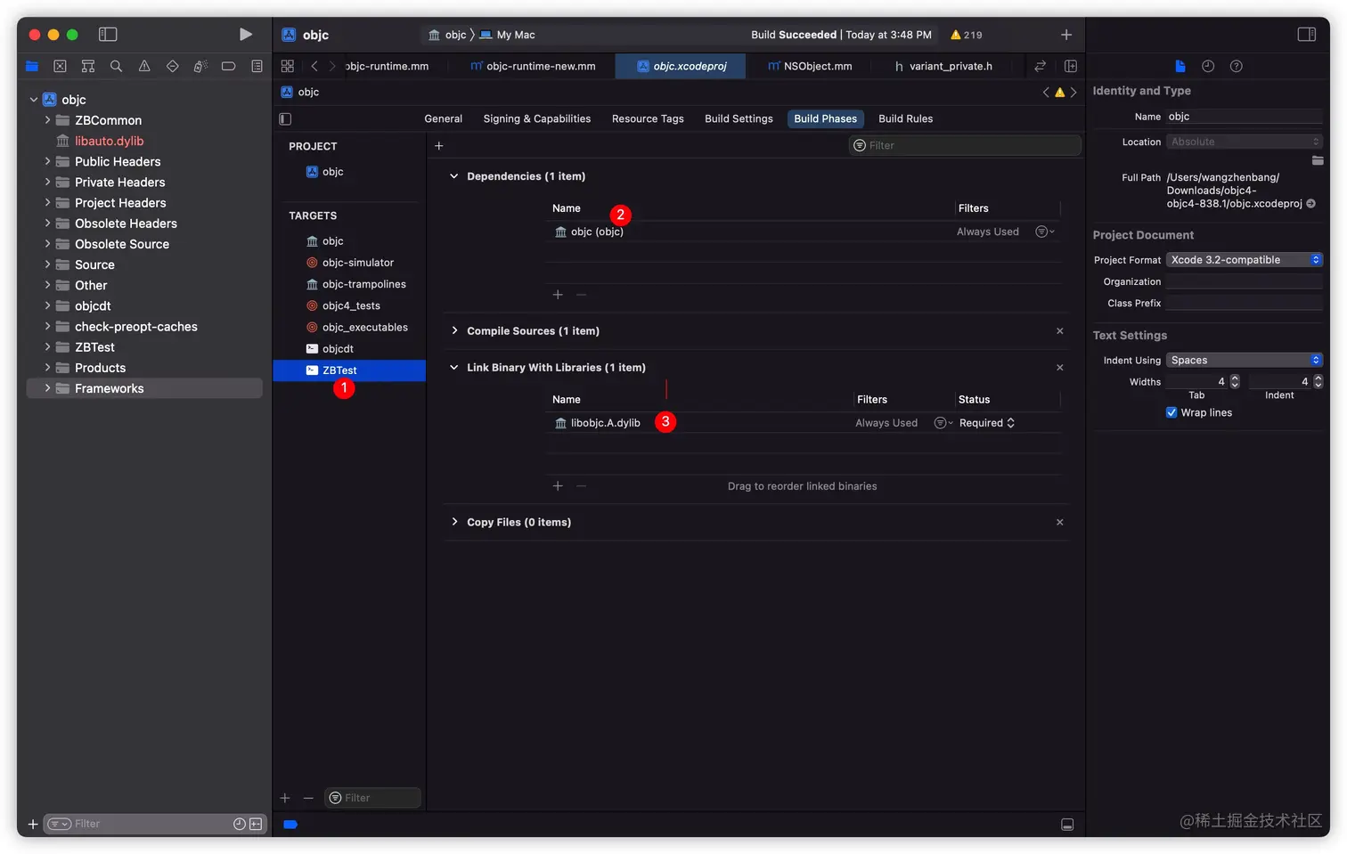
Task: Switch to the Resource Tags tab
Action: 648,118
